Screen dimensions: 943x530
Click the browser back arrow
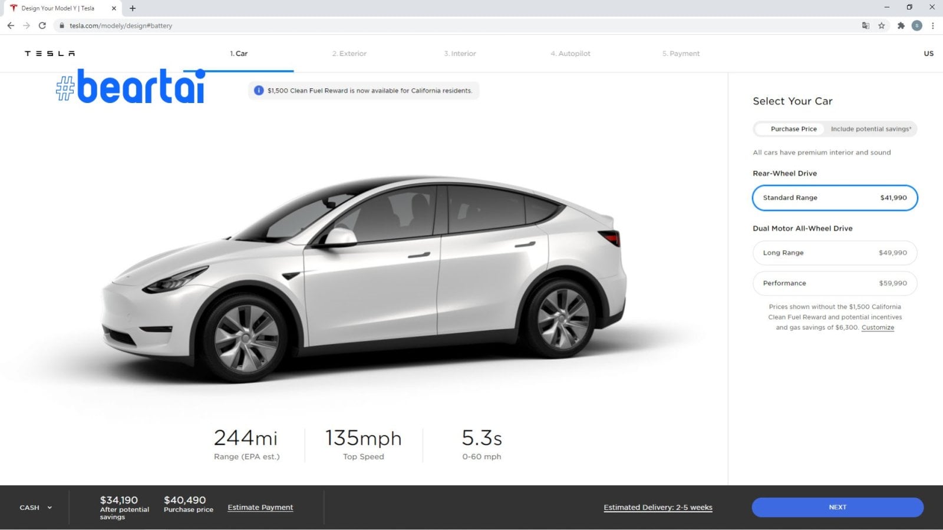click(x=11, y=25)
